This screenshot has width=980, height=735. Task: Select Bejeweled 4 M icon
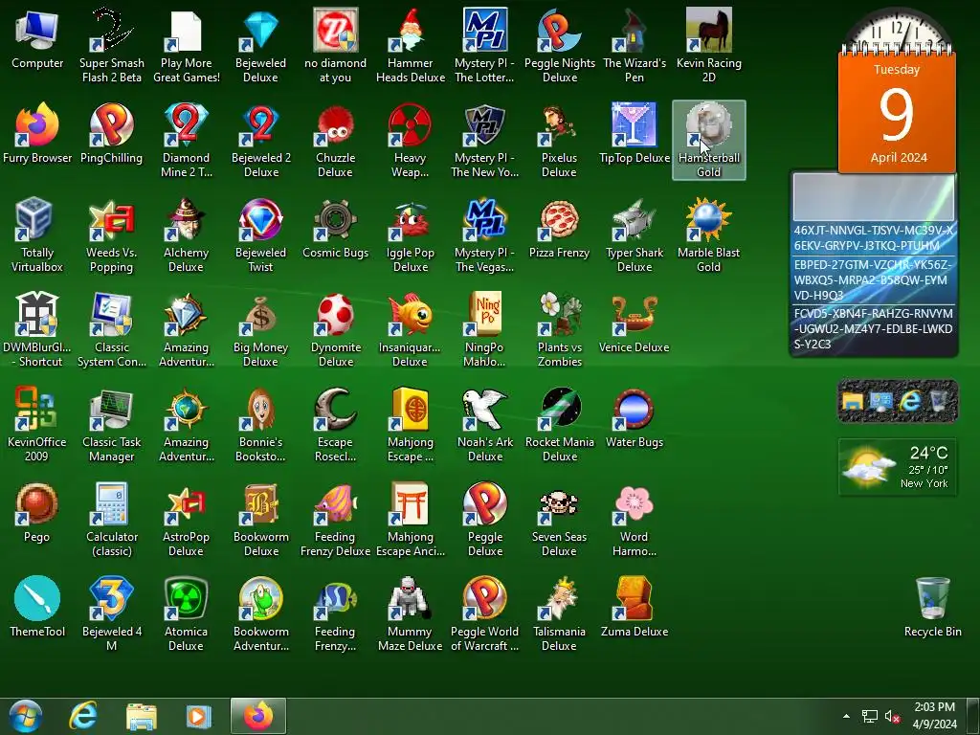111,613
